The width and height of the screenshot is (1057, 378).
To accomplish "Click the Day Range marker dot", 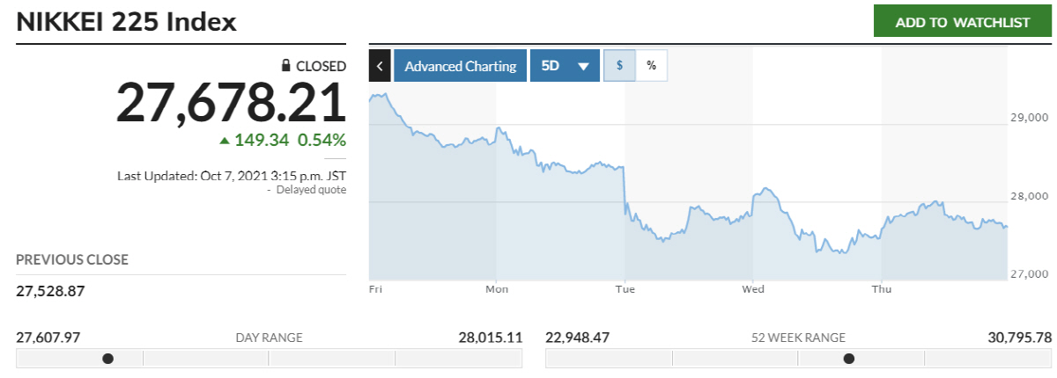I will tap(107, 359).
